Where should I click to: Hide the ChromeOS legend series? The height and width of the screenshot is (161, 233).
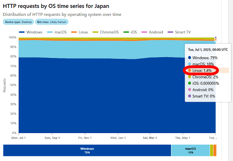click(106, 32)
